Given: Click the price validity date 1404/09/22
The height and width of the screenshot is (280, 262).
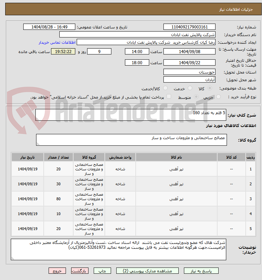Looking at the screenshot, I should click(189, 63).
